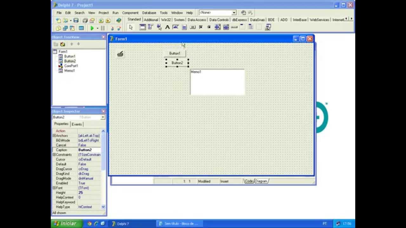This screenshot has width=406, height=228.
Task: Switch to the Data Access palette tab
Action: click(x=197, y=20)
